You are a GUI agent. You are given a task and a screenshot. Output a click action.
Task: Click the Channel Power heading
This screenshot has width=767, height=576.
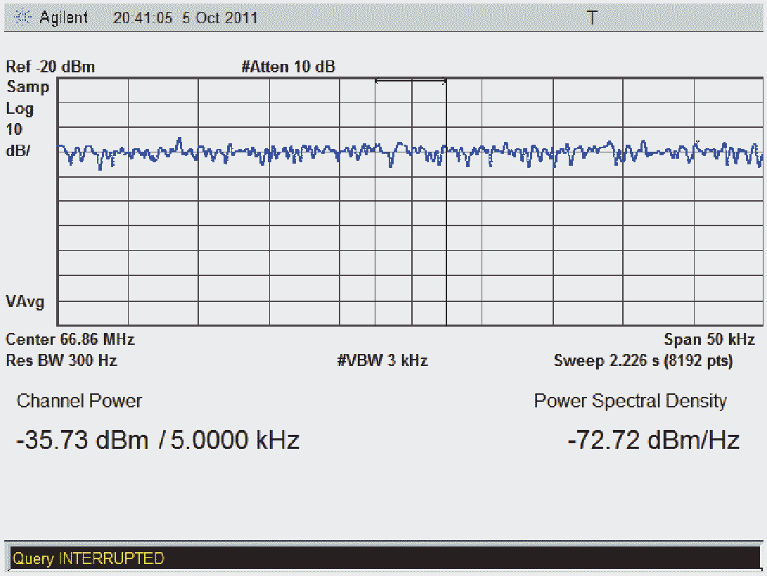(x=79, y=401)
